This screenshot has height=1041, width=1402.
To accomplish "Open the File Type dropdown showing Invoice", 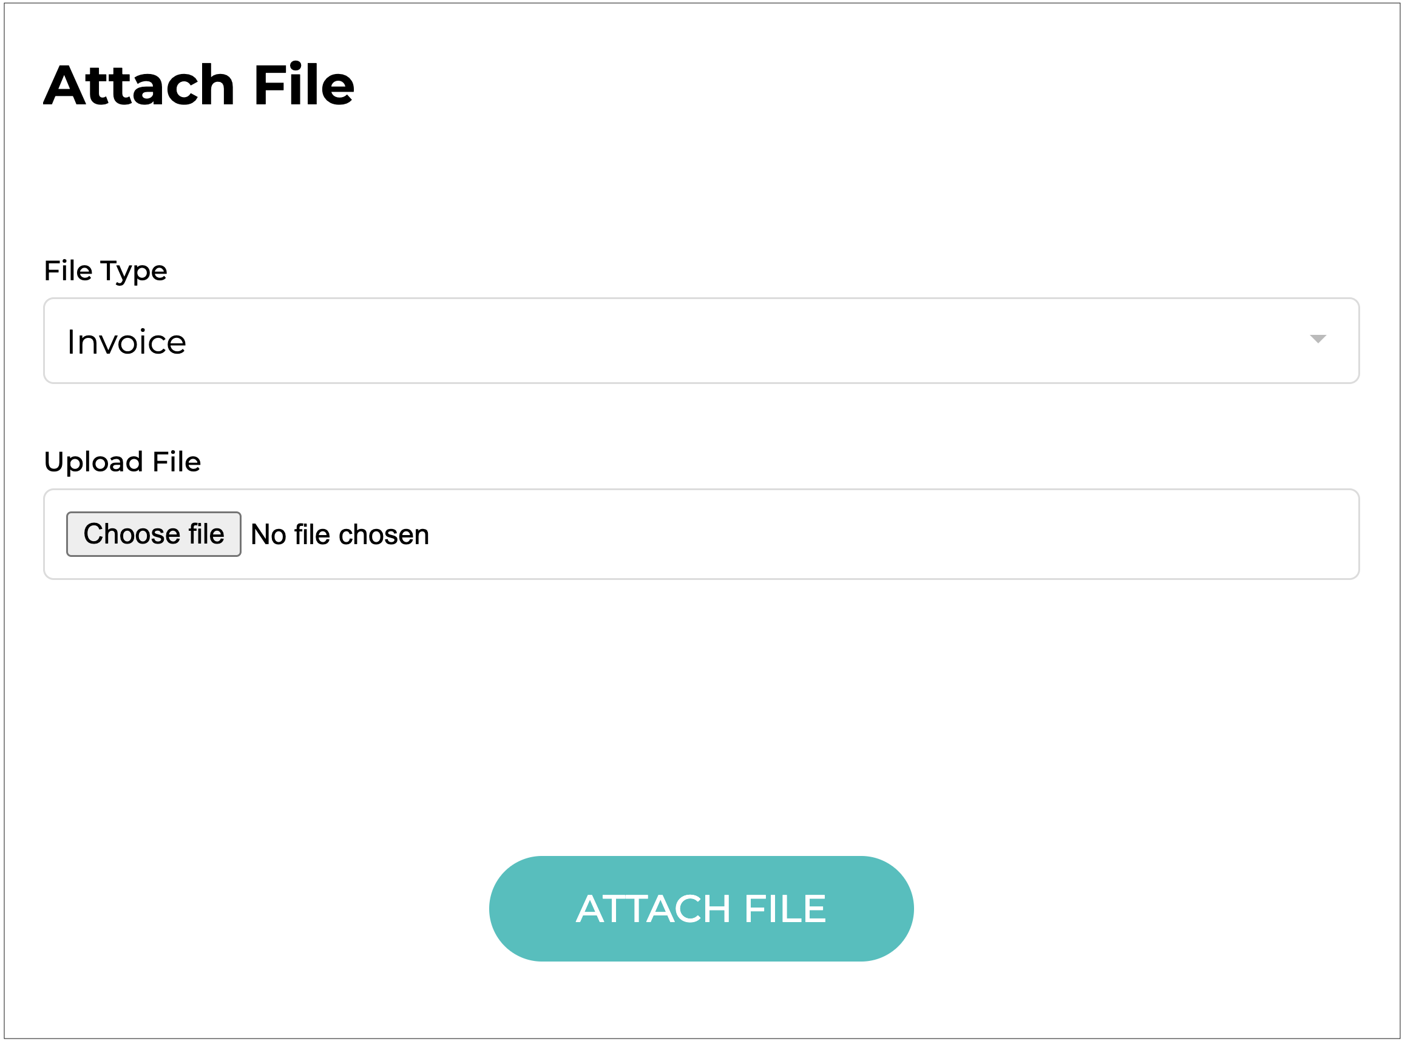I will 701,341.
